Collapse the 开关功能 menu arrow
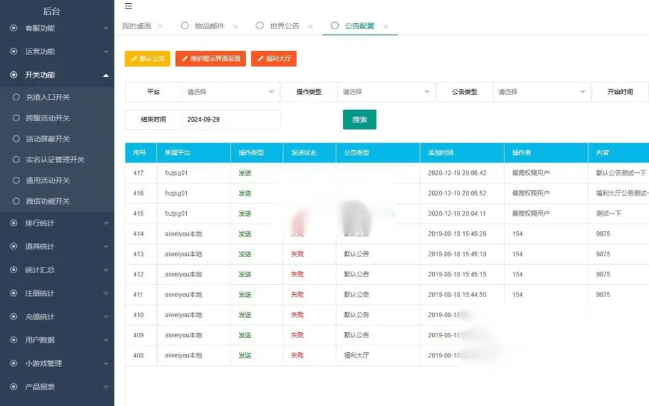 pos(106,75)
